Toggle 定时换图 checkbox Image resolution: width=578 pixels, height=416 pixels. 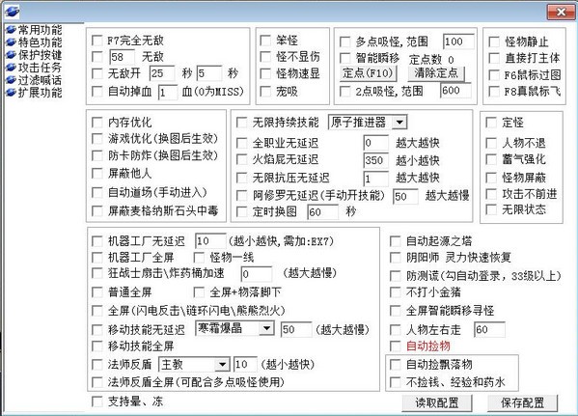[x=241, y=211]
